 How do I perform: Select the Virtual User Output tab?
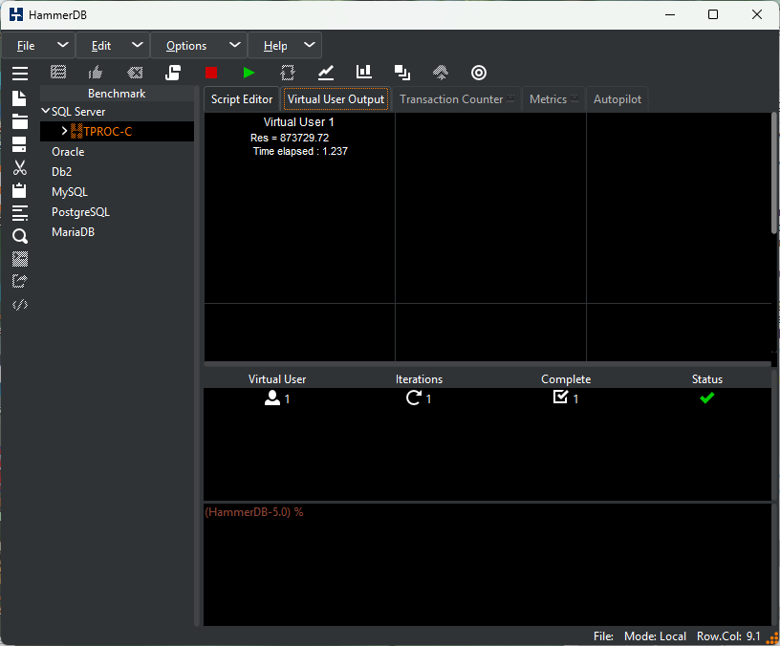coord(336,99)
